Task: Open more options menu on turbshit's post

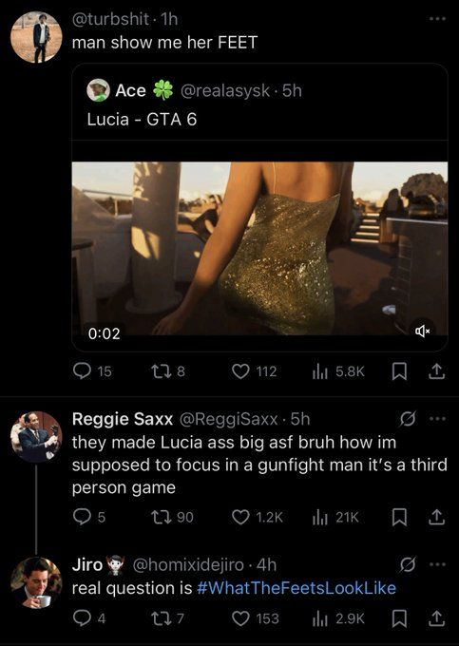Action: click(437, 19)
